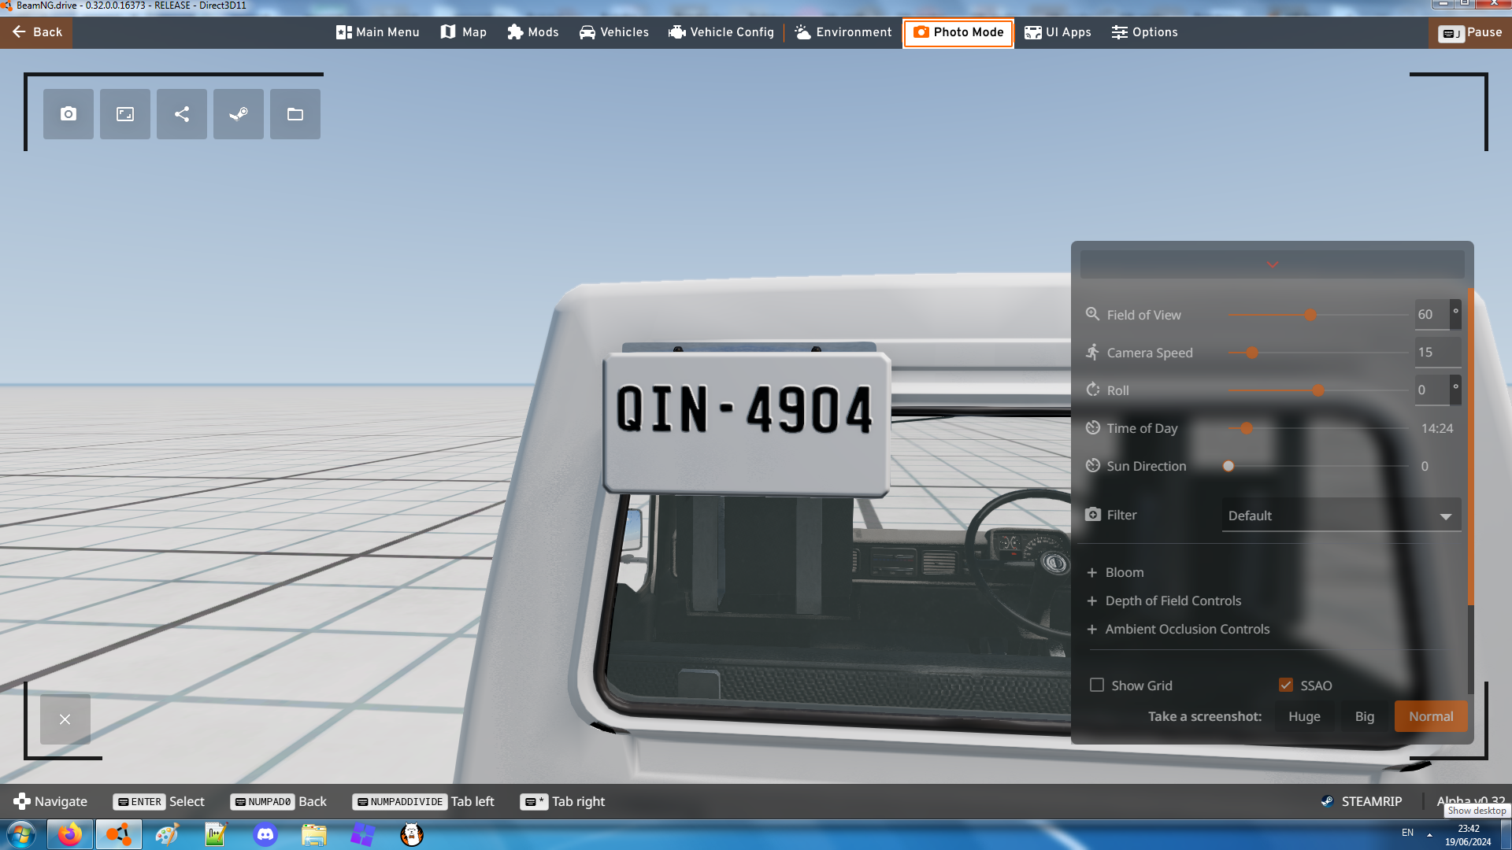Click the fullscreen frame icon button
Viewport: 1512px width, 850px height.
[x=125, y=114]
